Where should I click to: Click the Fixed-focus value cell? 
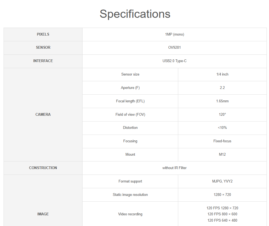[x=222, y=141]
